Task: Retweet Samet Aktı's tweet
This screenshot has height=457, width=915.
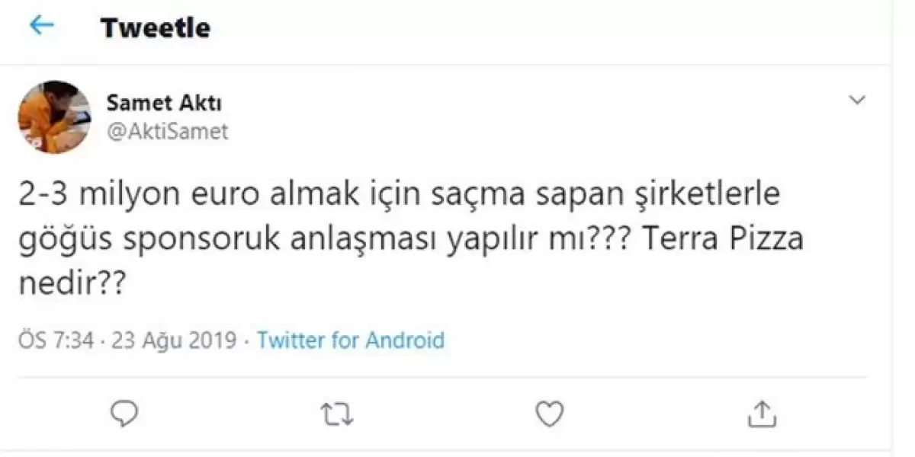Action: pos(335,414)
